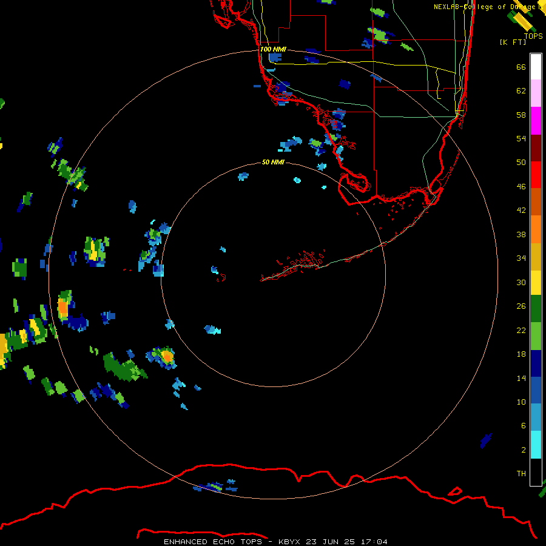546x546 pixels.
Task: Click the legend value "50"
Action: tap(521, 162)
